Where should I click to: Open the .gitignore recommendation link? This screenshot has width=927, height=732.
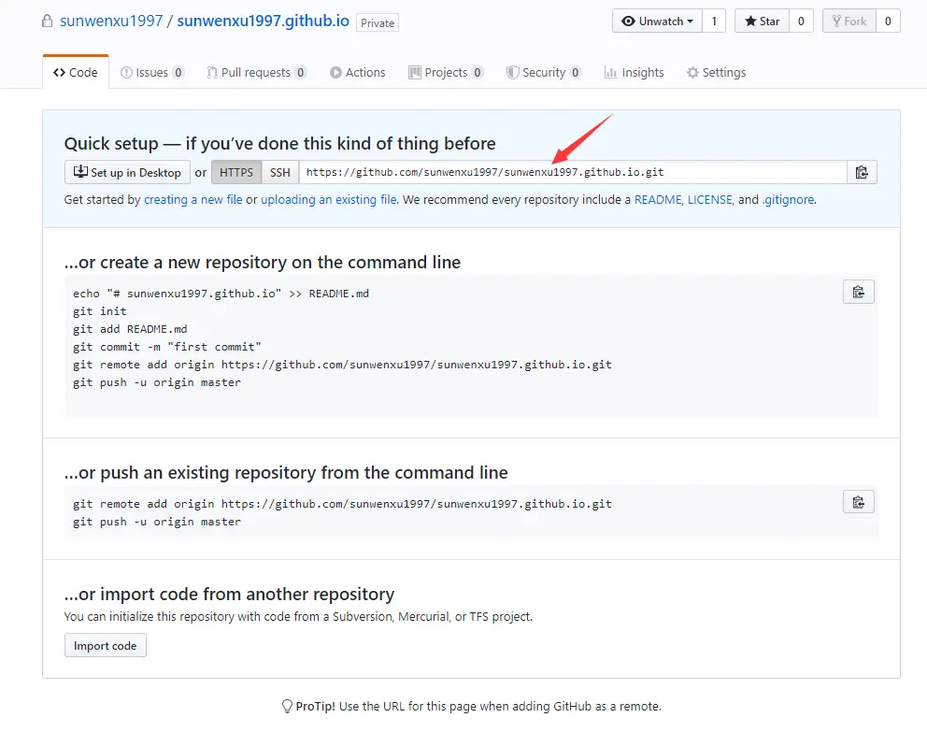coord(788,199)
